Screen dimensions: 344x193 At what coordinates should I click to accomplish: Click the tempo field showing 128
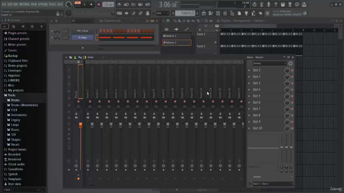pos(108,5)
